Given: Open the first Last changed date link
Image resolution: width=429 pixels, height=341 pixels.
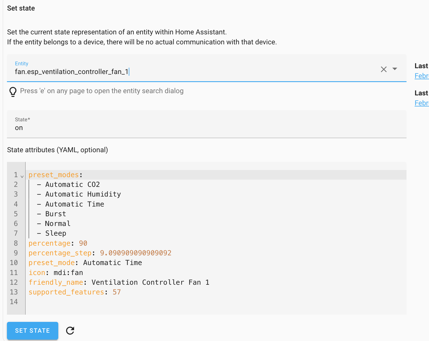Looking at the screenshot, I should point(422,76).
